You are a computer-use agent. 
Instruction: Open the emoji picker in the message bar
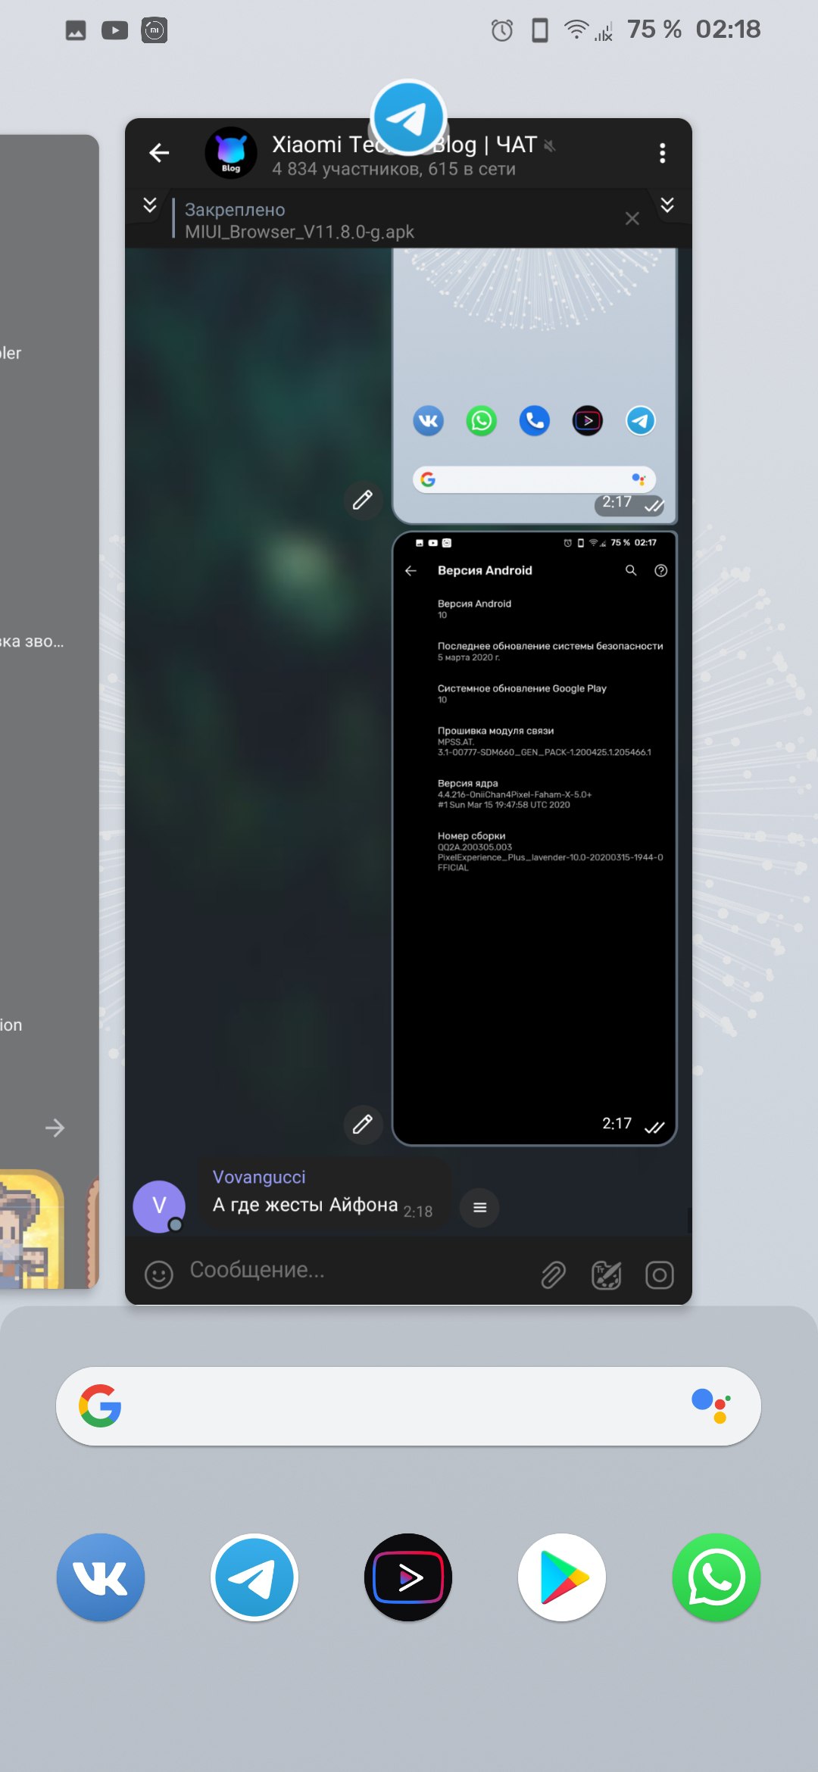(159, 1274)
